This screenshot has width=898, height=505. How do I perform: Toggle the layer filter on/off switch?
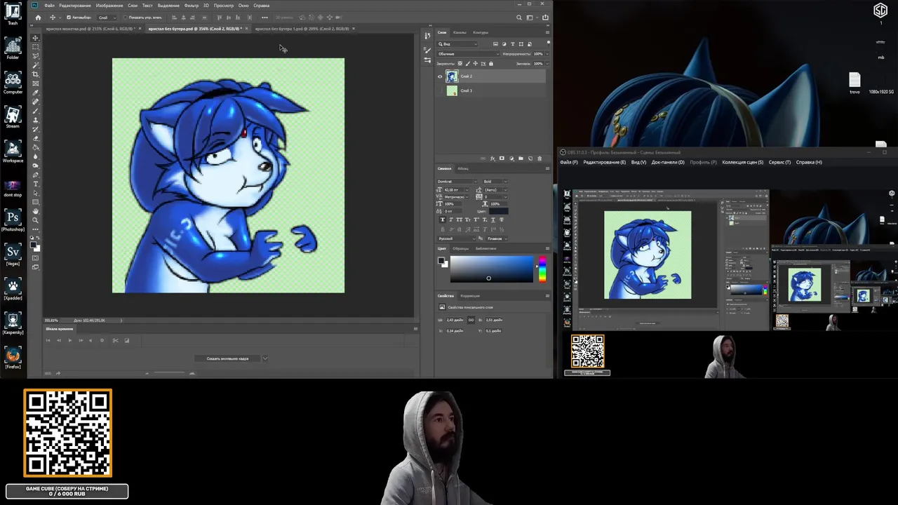pos(549,43)
